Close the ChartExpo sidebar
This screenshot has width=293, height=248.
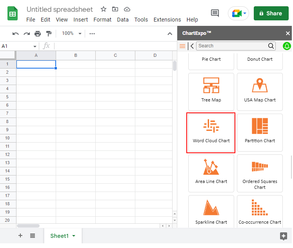pyautogui.click(x=288, y=33)
